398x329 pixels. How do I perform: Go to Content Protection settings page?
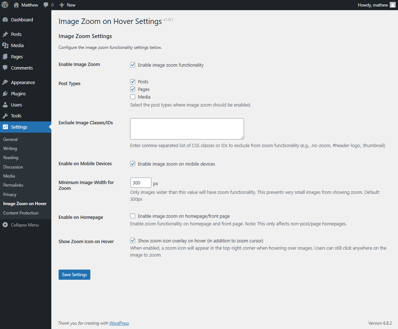pyautogui.click(x=21, y=213)
